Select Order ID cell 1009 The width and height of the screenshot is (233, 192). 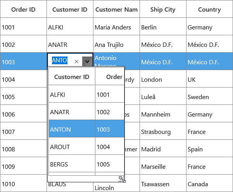pos(24,166)
